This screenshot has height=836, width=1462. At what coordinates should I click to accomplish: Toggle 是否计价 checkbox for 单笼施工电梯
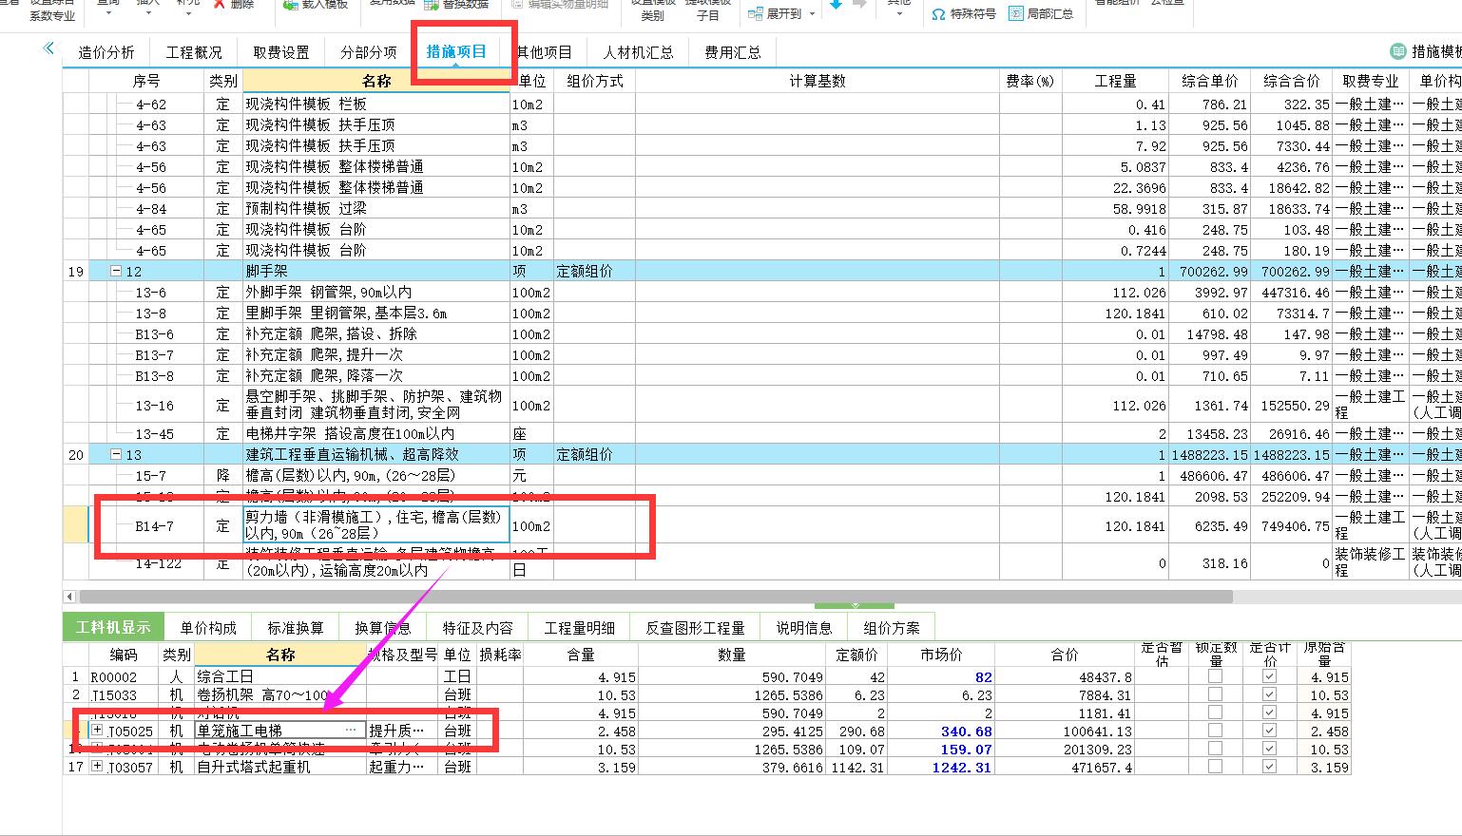point(1269,731)
